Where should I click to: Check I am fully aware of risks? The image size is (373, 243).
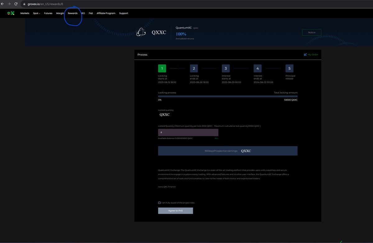159,203
